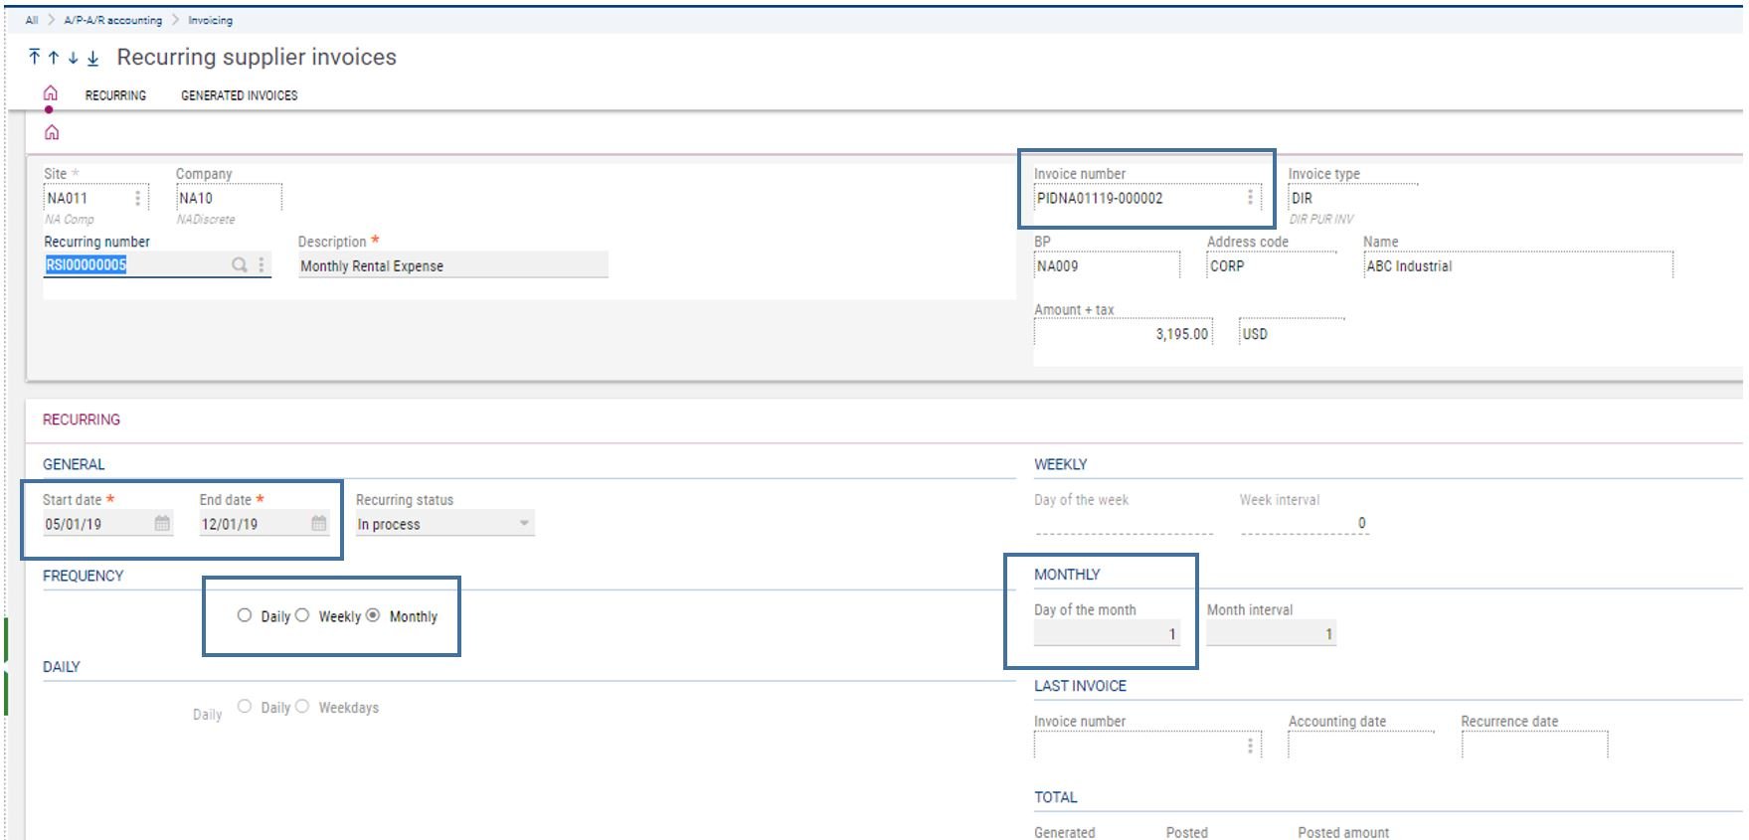Viewport: 1749px width, 840px height.
Task: Select the Daily frequency radio button
Action: [x=245, y=615]
